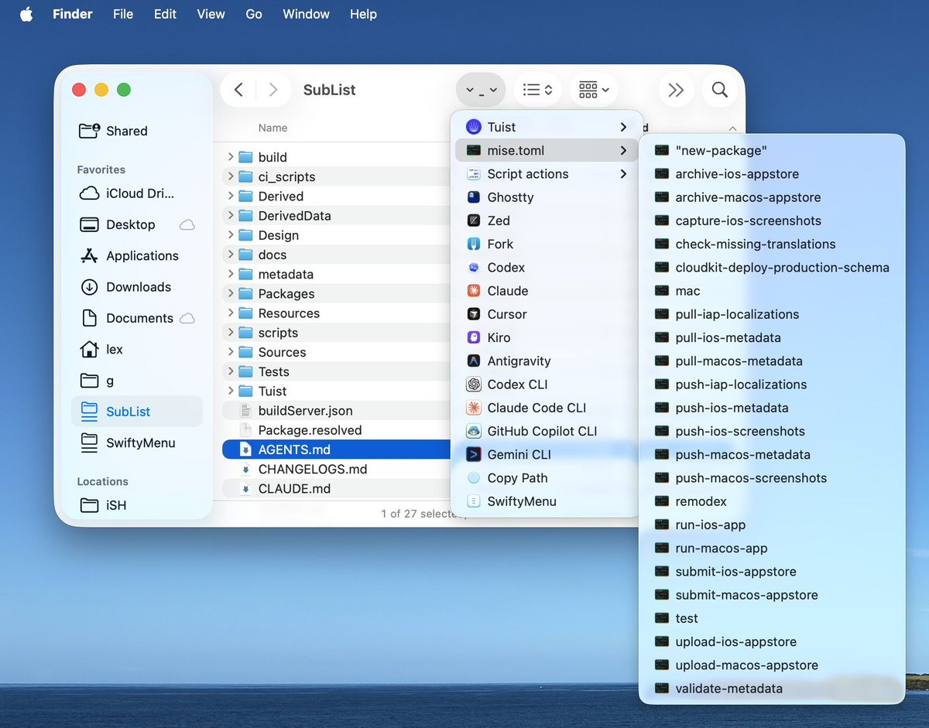Open in Kiro

546,337
